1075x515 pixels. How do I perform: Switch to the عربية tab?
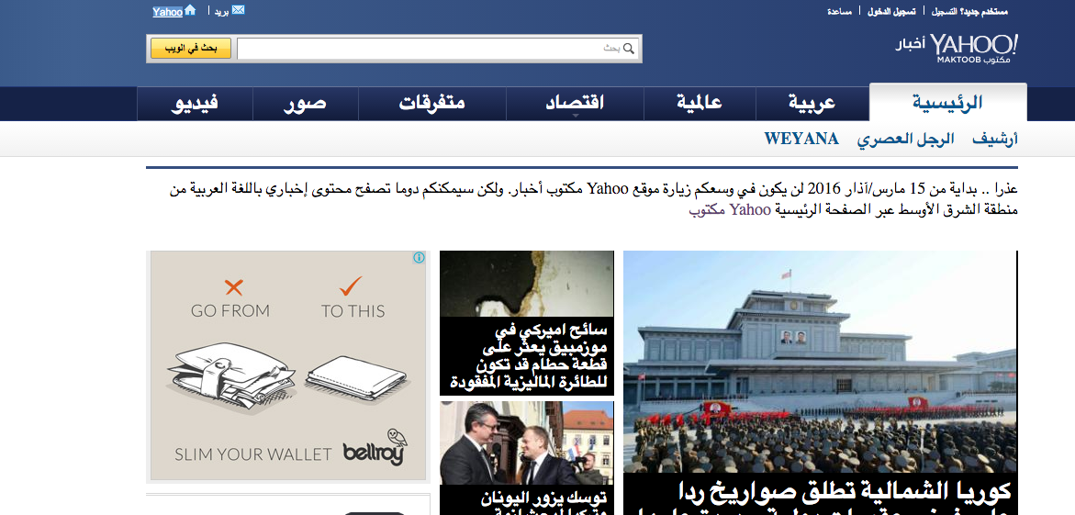point(812,104)
